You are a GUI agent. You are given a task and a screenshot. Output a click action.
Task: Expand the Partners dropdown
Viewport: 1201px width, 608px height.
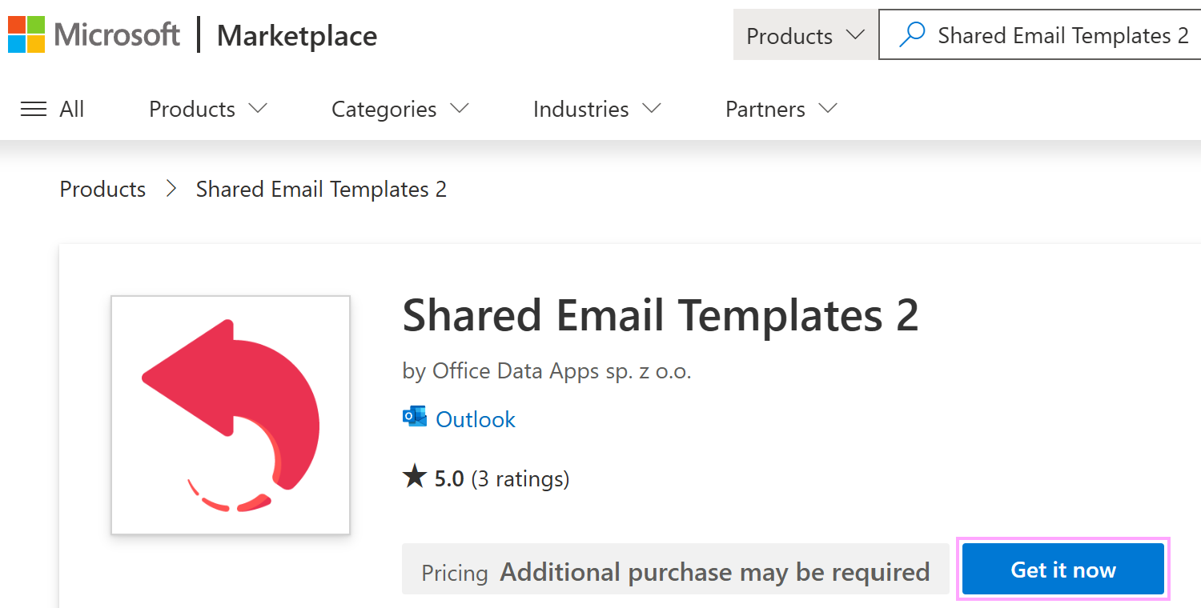pyautogui.click(x=780, y=109)
